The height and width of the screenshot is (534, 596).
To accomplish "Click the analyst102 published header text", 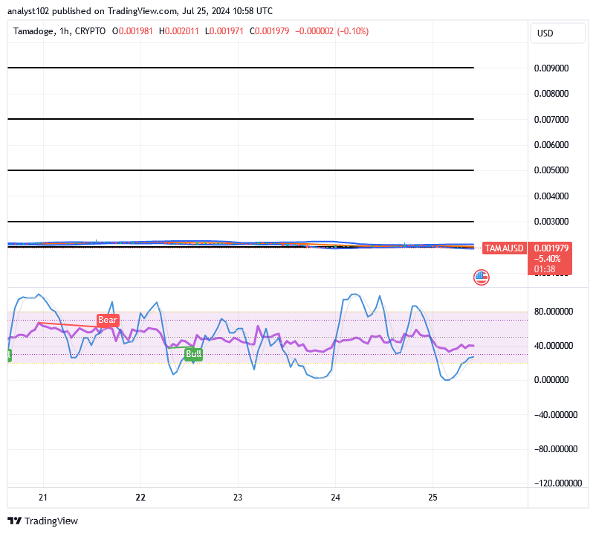I will (140, 11).
